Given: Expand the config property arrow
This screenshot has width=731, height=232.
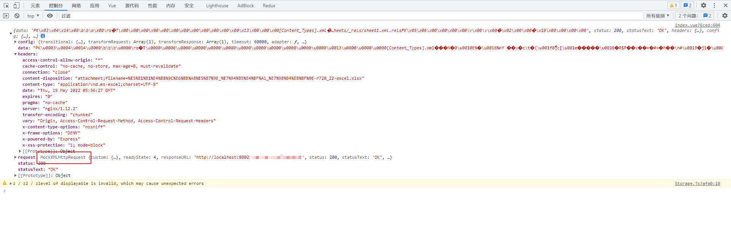Looking at the screenshot, I should (x=16, y=42).
